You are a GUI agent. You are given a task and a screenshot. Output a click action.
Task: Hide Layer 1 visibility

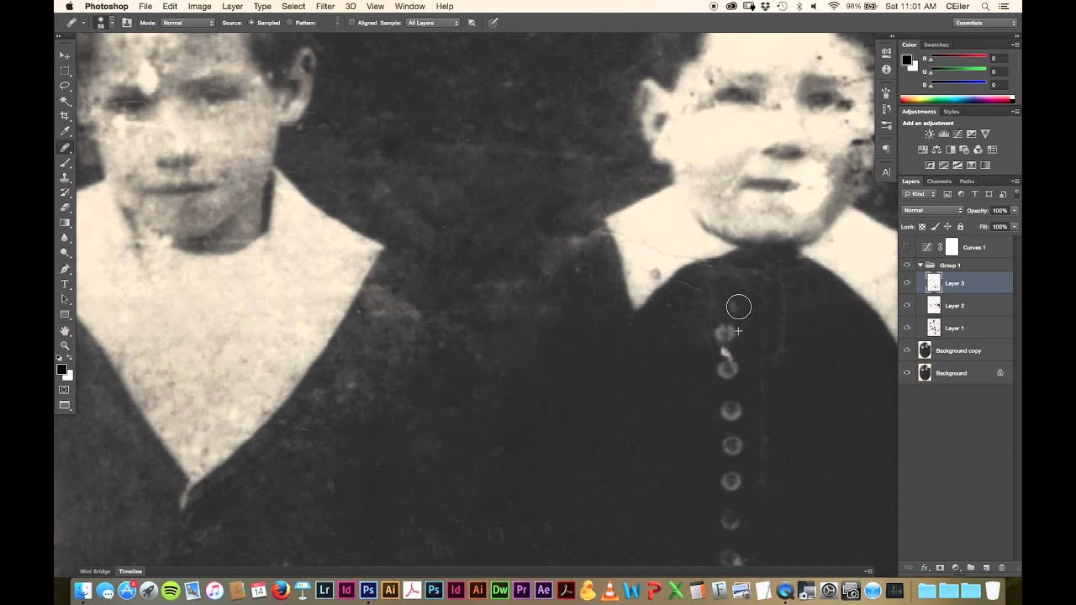[906, 328]
